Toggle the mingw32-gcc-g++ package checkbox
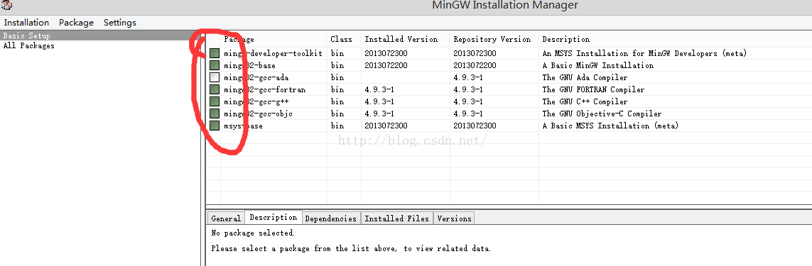Image resolution: width=812 pixels, height=266 pixels. pos(215,101)
